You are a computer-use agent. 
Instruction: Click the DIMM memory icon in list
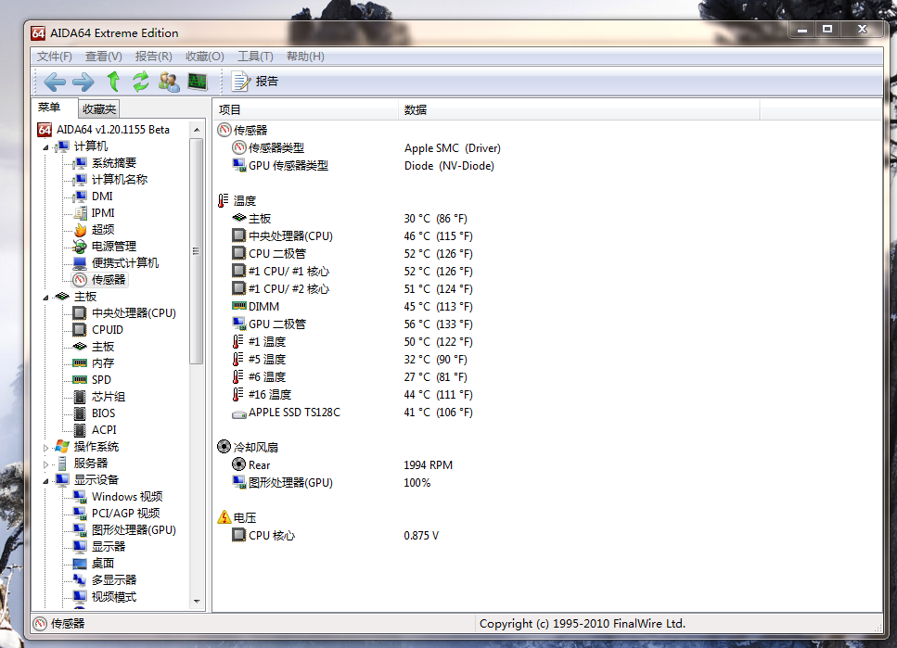click(x=239, y=307)
